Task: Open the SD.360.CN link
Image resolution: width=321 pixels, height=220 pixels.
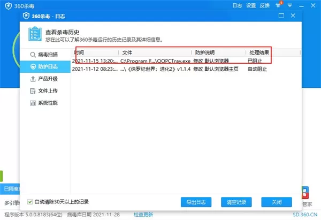Action: pyautogui.click(x=305, y=215)
